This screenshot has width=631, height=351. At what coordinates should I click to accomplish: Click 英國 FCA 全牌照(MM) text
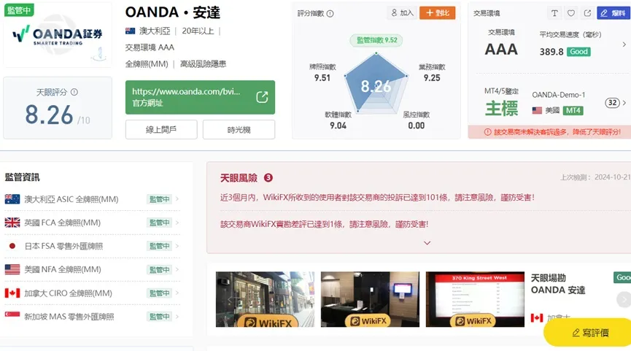pyautogui.click(x=63, y=223)
